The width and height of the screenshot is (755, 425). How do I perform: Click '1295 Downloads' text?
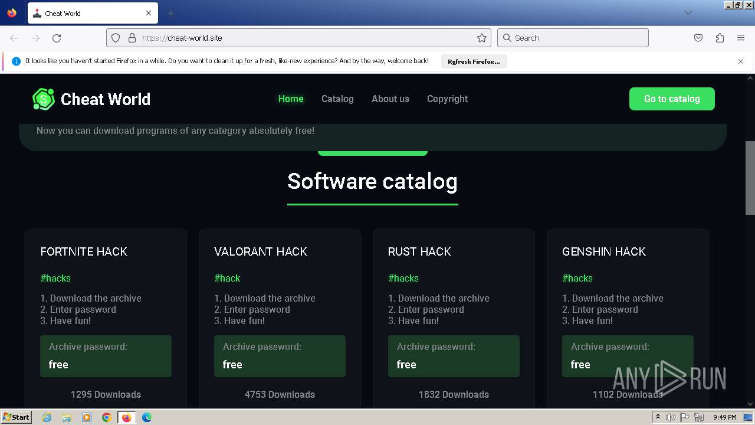[x=106, y=394]
